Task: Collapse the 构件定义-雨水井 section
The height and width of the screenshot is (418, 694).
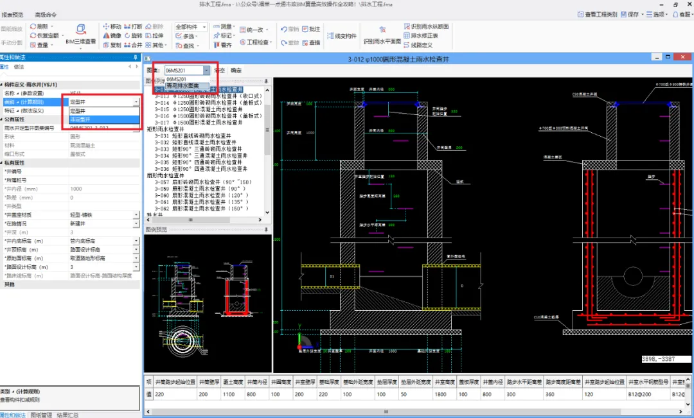Action: pyautogui.click(x=2, y=85)
